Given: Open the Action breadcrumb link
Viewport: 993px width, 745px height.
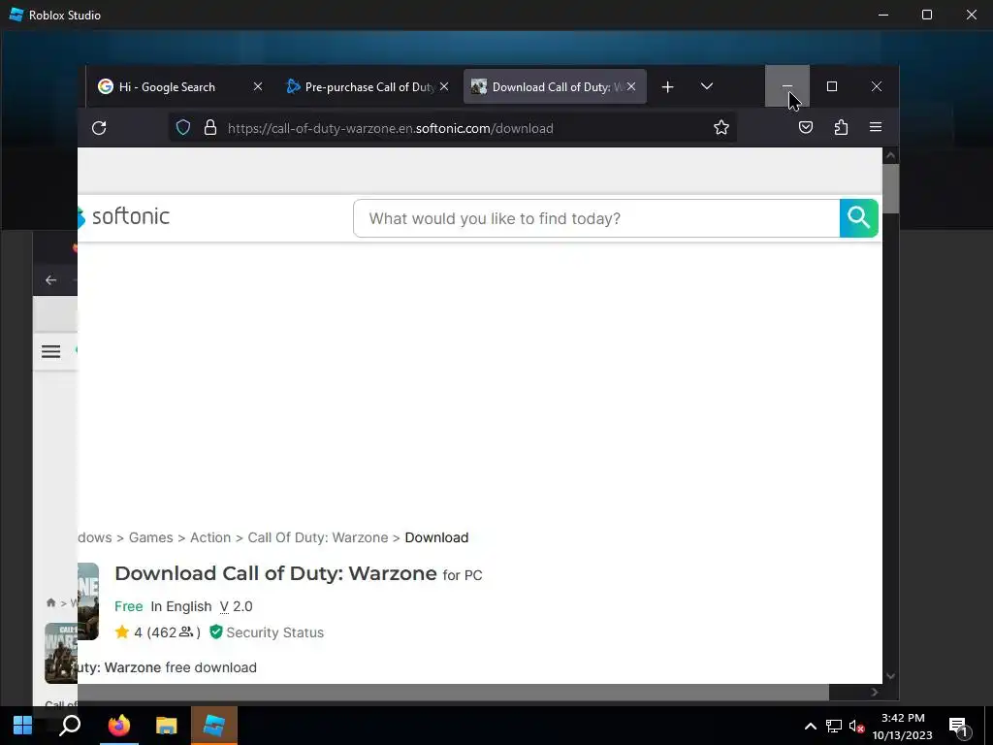Looking at the screenshot, I should pos(210,537).
